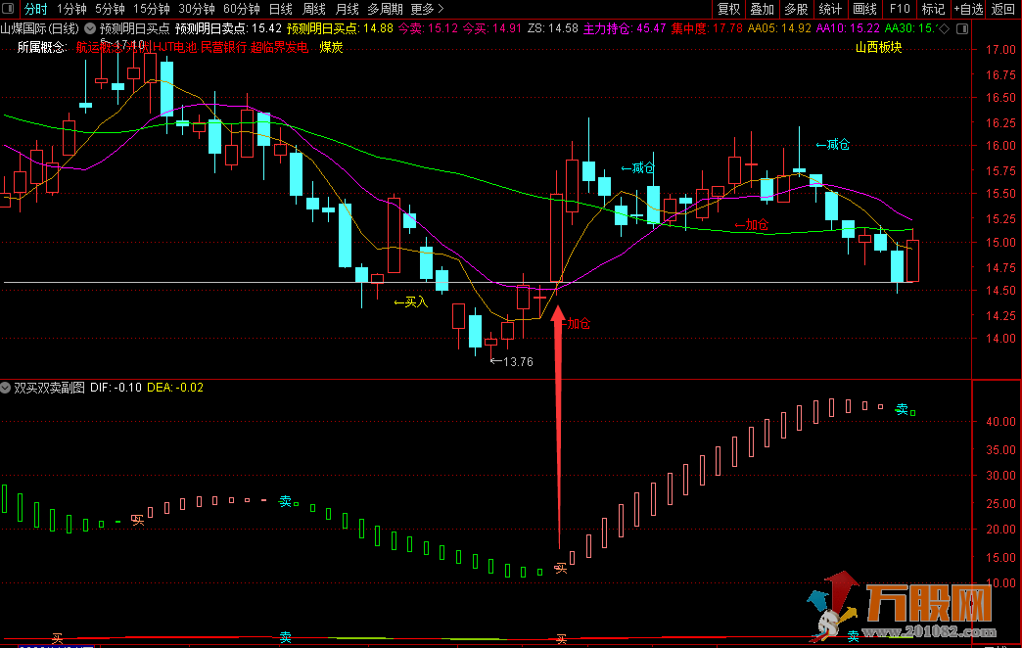
Task: Open the 双买双卖副图 sub-chart indicator dropdown
Action: click(6, 388)
